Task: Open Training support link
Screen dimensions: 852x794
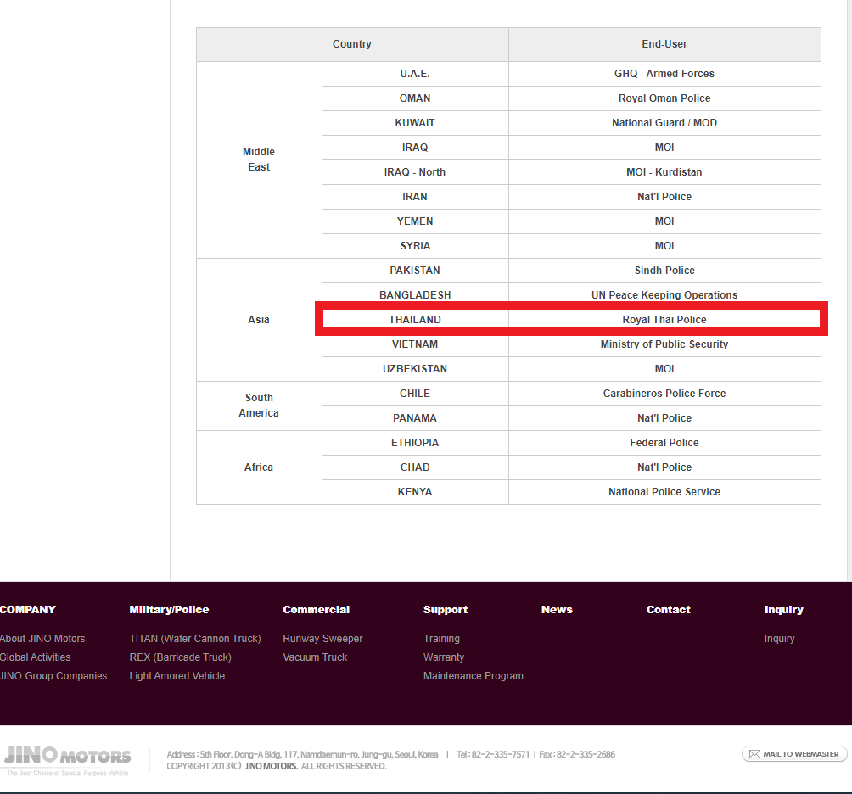Action: pyautogui.click(x=442, y=639)
